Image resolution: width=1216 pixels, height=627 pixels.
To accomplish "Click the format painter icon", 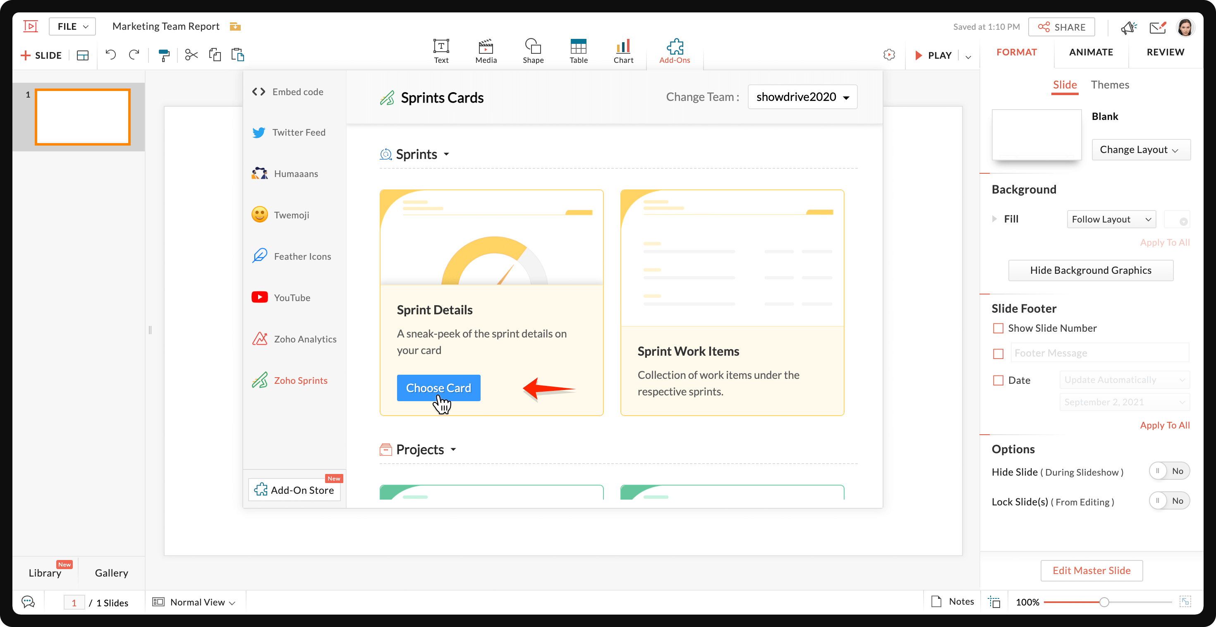I will [164, 55].
